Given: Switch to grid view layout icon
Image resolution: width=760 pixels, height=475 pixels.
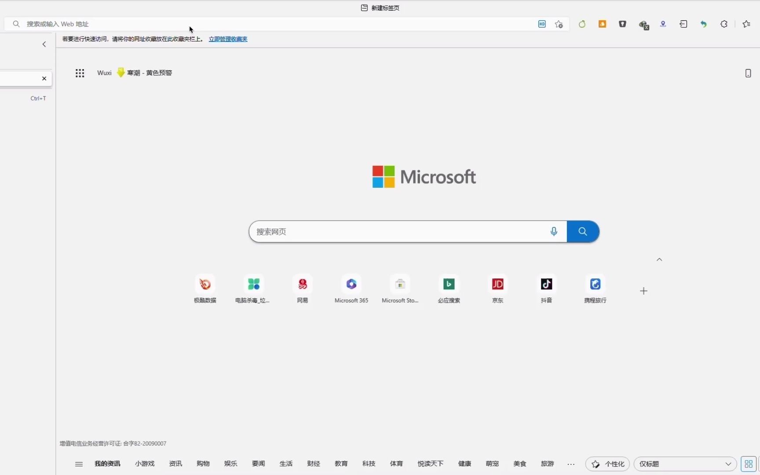Looking at the screenshot, I should coord(749,464).
